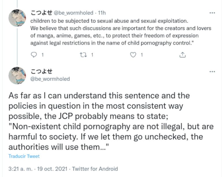Click the like count beside the heart
Screen dimensions: 222x177
(142, 54)
